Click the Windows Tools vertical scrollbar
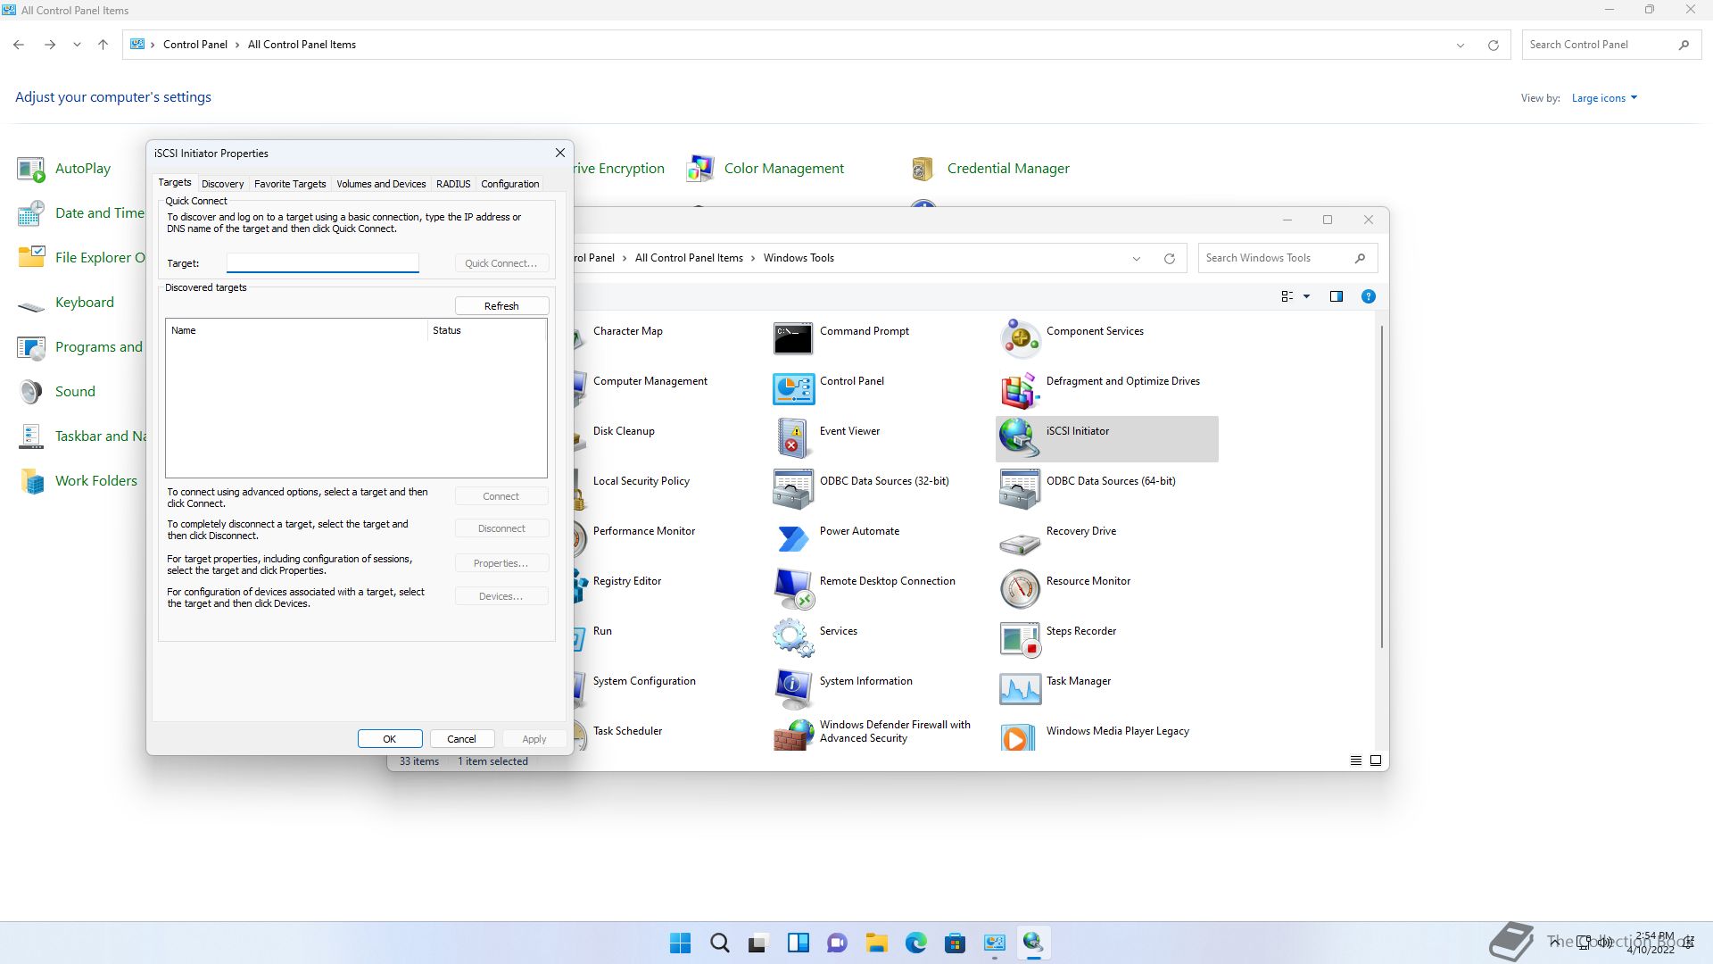This screenshot has height=964, width=1713. coord(1382,486)
